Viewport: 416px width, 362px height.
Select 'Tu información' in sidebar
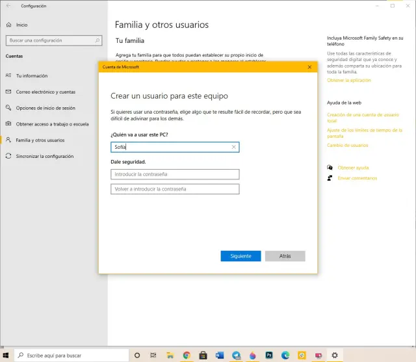31,75
